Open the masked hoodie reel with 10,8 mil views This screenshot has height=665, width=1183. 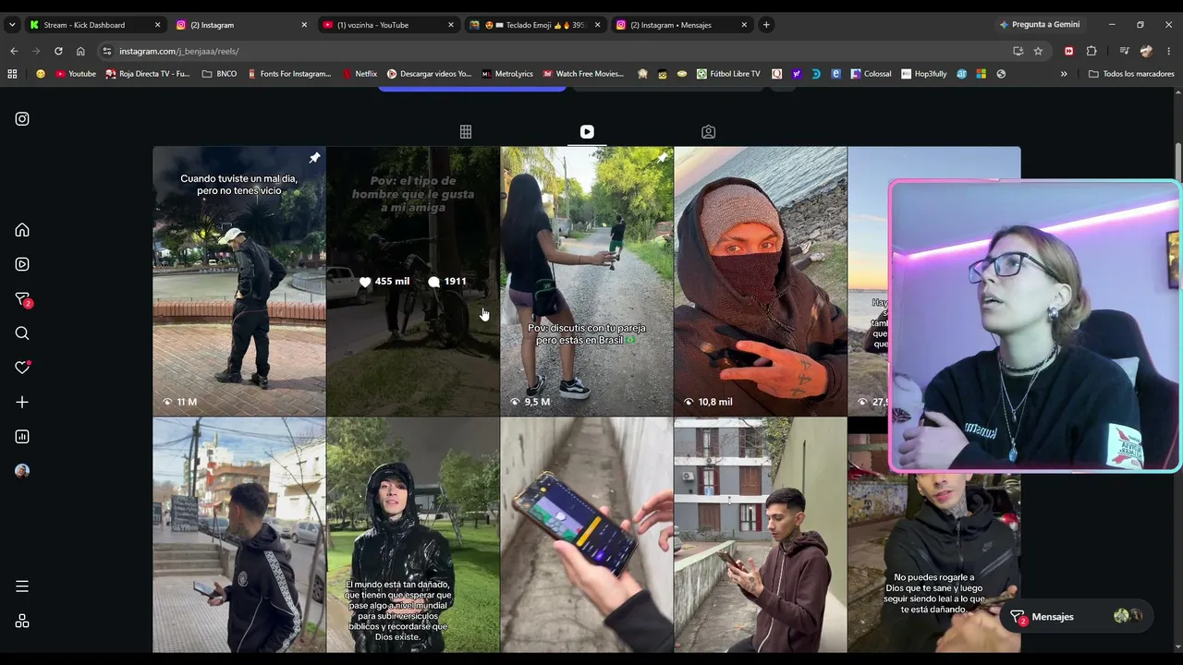click(761, 281)
